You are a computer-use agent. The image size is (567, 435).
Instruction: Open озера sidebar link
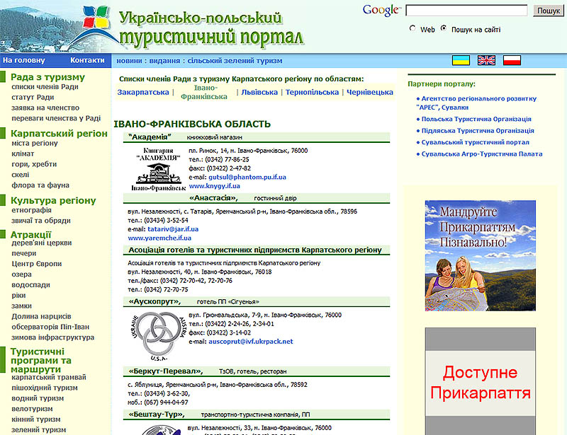pyautogui.click(x=21, y=274)
